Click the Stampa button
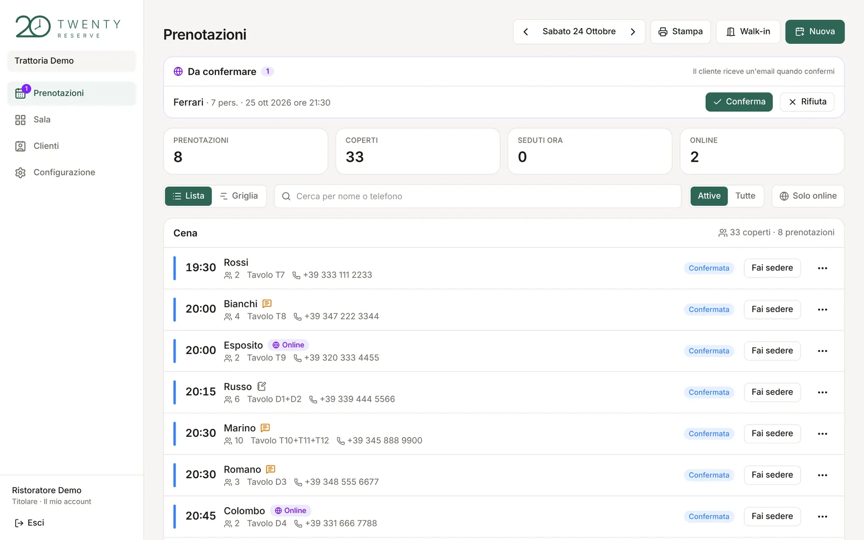This screenshot has width=864, height=540. click(x=680, y=32)
